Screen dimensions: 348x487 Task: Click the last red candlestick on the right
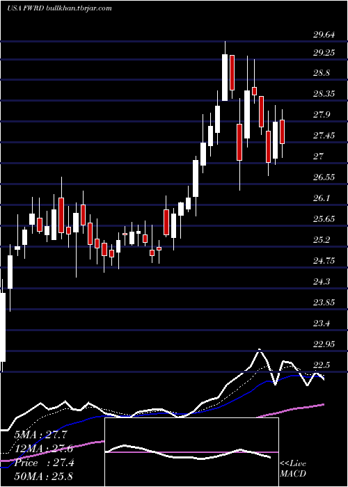[282, 131]
